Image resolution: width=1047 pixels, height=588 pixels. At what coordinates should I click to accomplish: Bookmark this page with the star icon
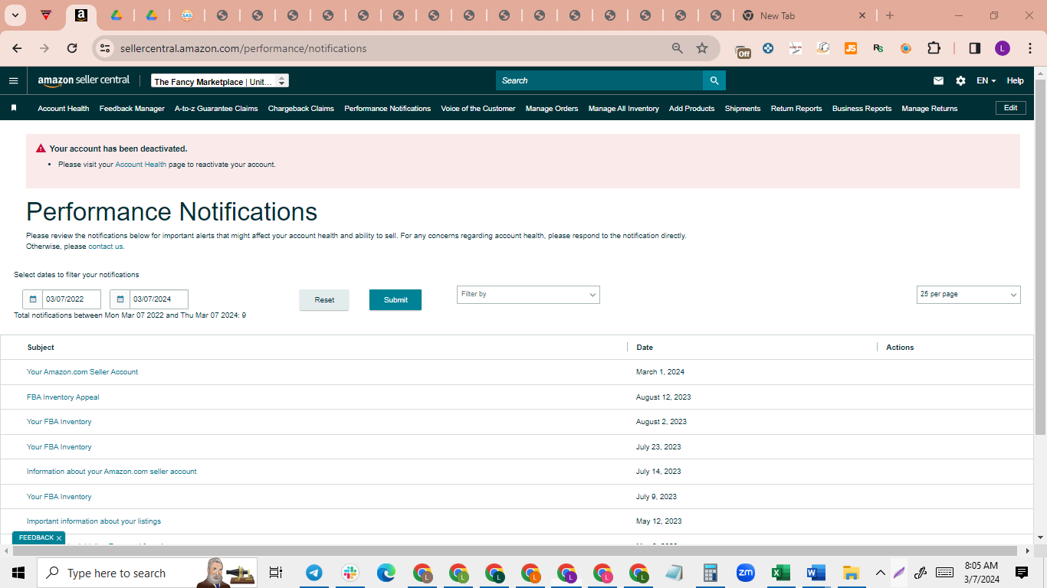(x=702, y=48)
